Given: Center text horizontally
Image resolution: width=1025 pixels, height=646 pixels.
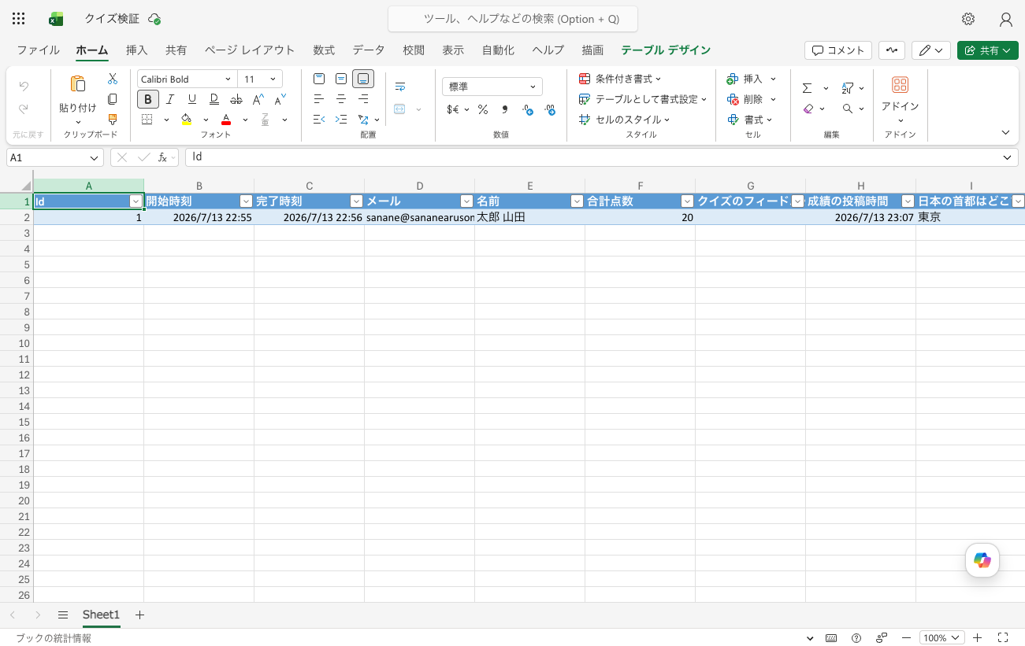Looking at the screenshot, I should pyautogui.click(x=341, y=99).
